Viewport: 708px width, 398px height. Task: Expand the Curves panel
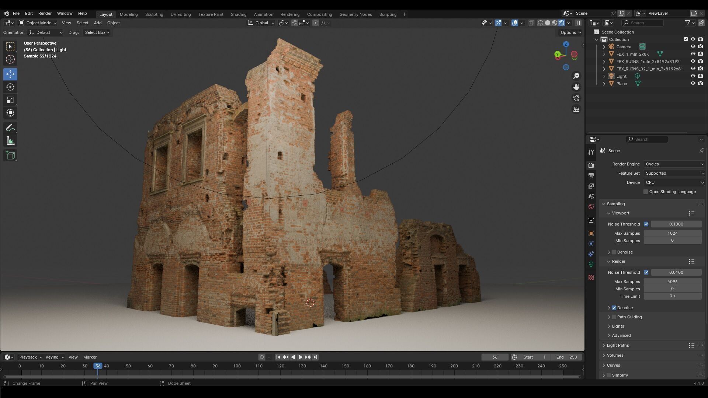613,365
